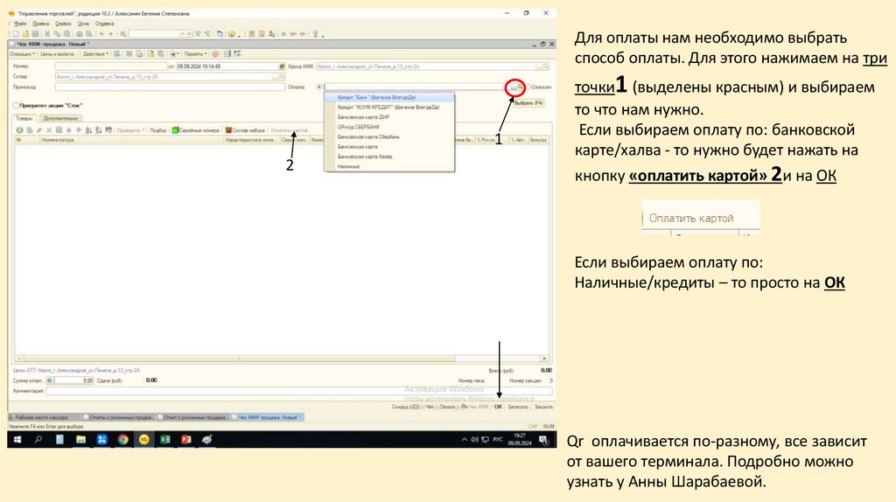896x502 pixels.
Task: Click the Windows Start button
Action: [x=17, y=439]
